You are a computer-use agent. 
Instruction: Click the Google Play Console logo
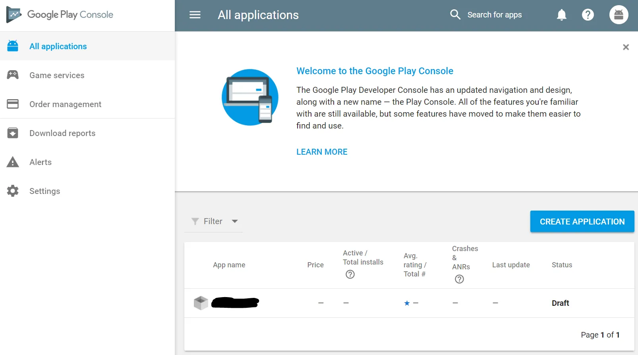pyautogui.click(x=60, y=15)
